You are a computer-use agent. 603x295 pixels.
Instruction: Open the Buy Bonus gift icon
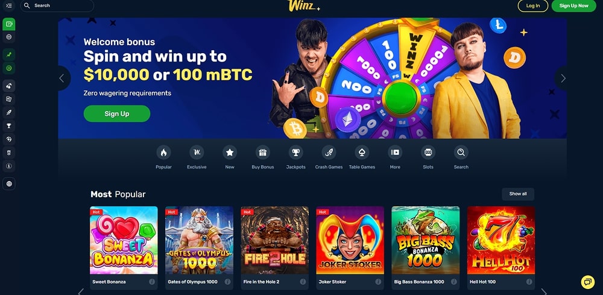click(263, 153)
